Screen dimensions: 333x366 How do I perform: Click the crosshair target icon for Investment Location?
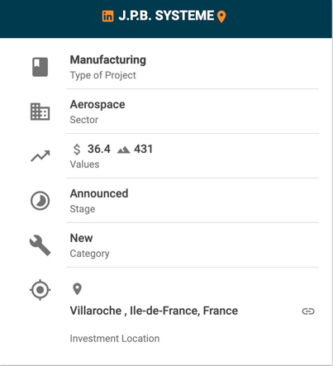[40, 290]
